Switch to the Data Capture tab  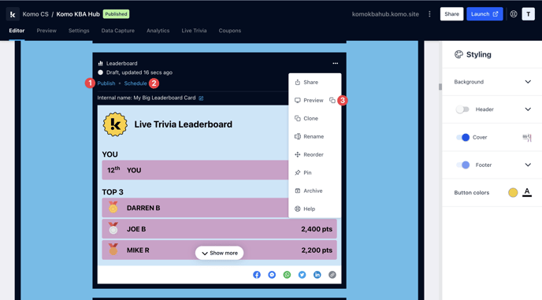point(118,31)
